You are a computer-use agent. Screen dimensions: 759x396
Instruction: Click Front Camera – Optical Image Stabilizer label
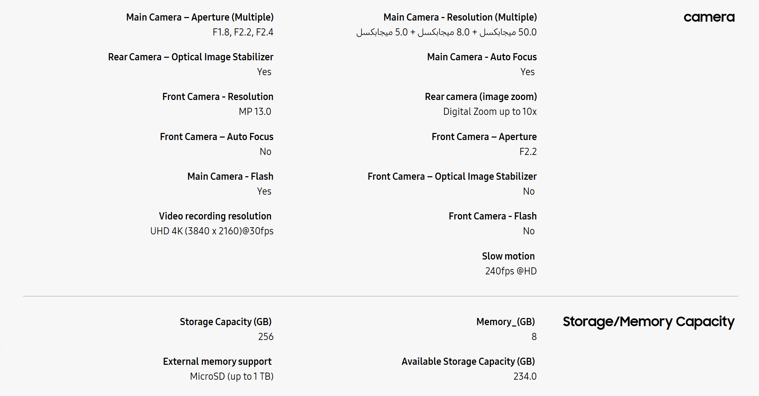tap(452, 176)
